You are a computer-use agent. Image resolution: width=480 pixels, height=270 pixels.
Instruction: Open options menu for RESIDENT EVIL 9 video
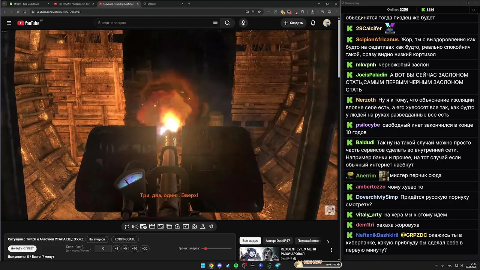click(331, 250)
